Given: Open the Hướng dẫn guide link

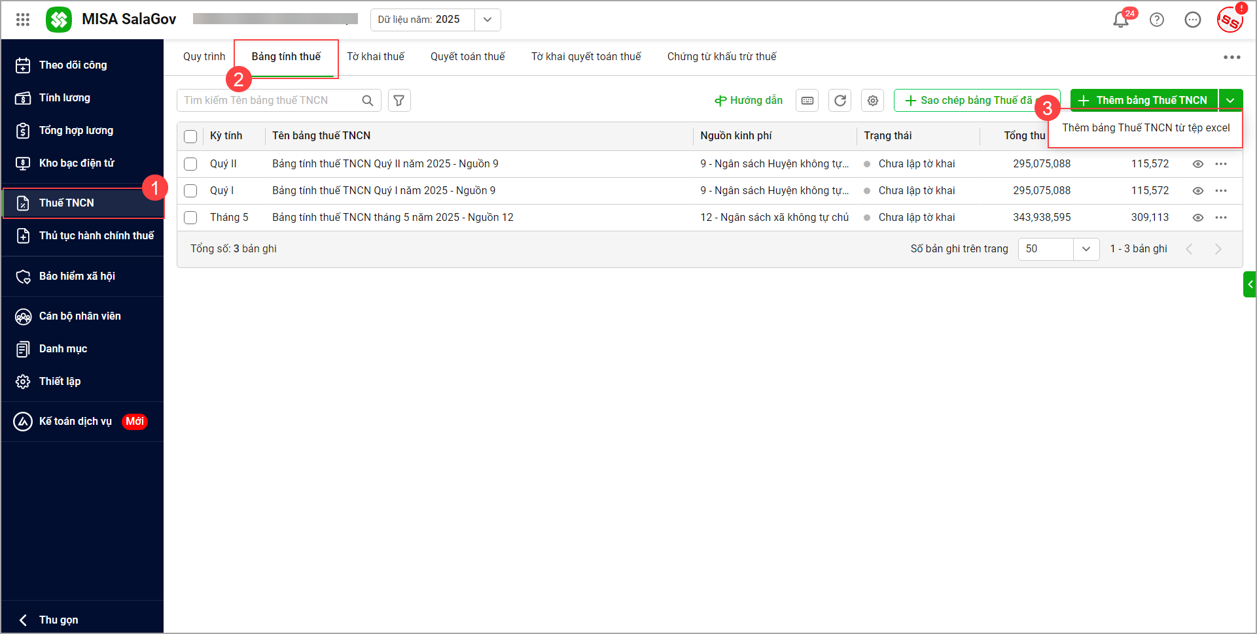Looking at the screenshot, I should (749, 101).
